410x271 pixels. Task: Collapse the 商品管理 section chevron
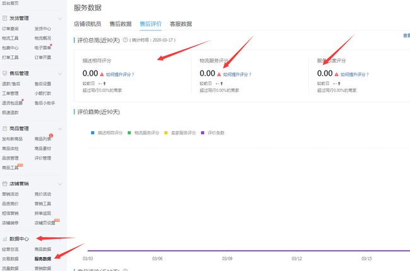[60, 129]
